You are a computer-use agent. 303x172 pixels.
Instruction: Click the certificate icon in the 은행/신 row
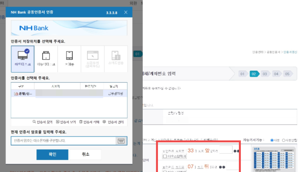click(x=16, y=94)
